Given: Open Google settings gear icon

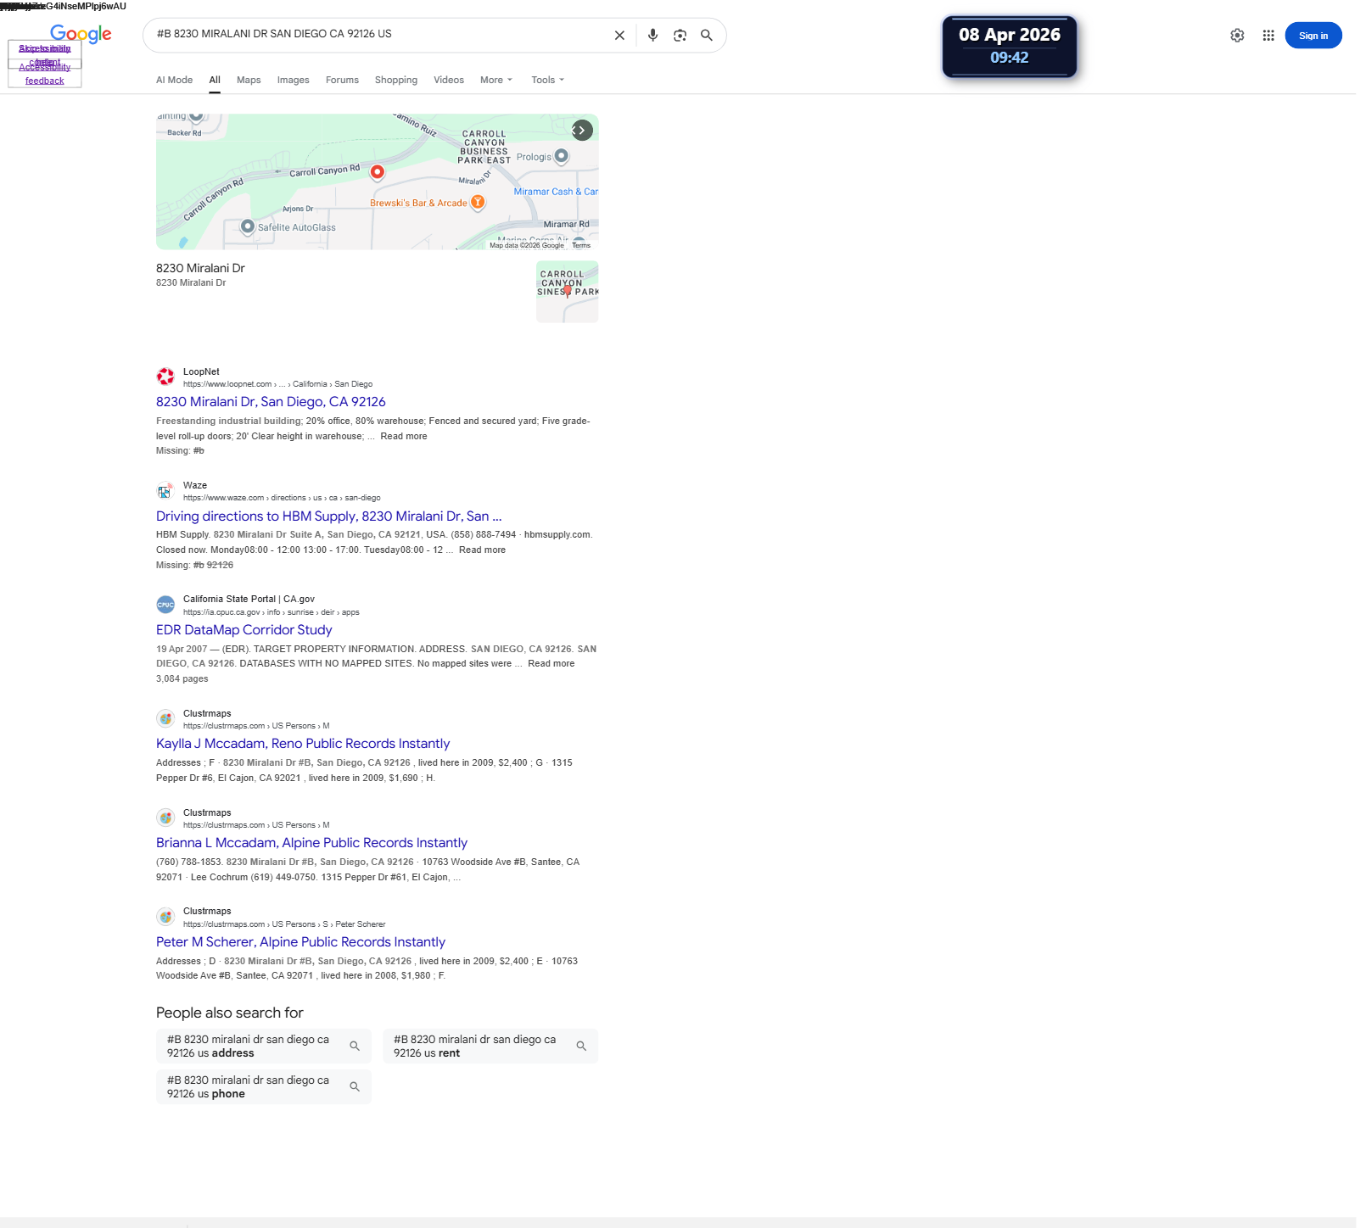Looking at the screenshot, I should point(1237,36).
